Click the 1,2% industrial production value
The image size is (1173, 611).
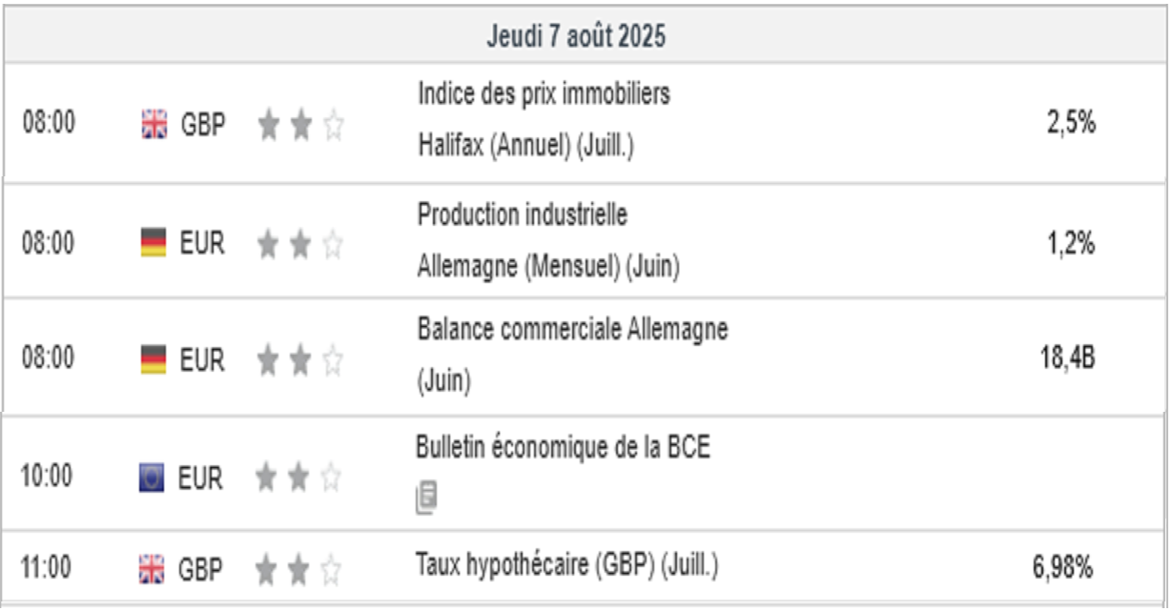pos(1071,242)
